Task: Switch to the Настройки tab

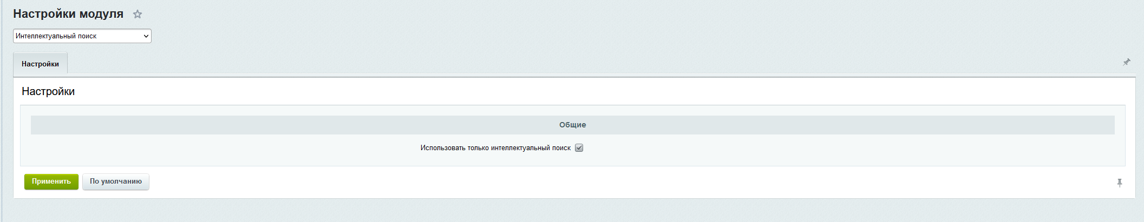Action: (x=40, y=64)
